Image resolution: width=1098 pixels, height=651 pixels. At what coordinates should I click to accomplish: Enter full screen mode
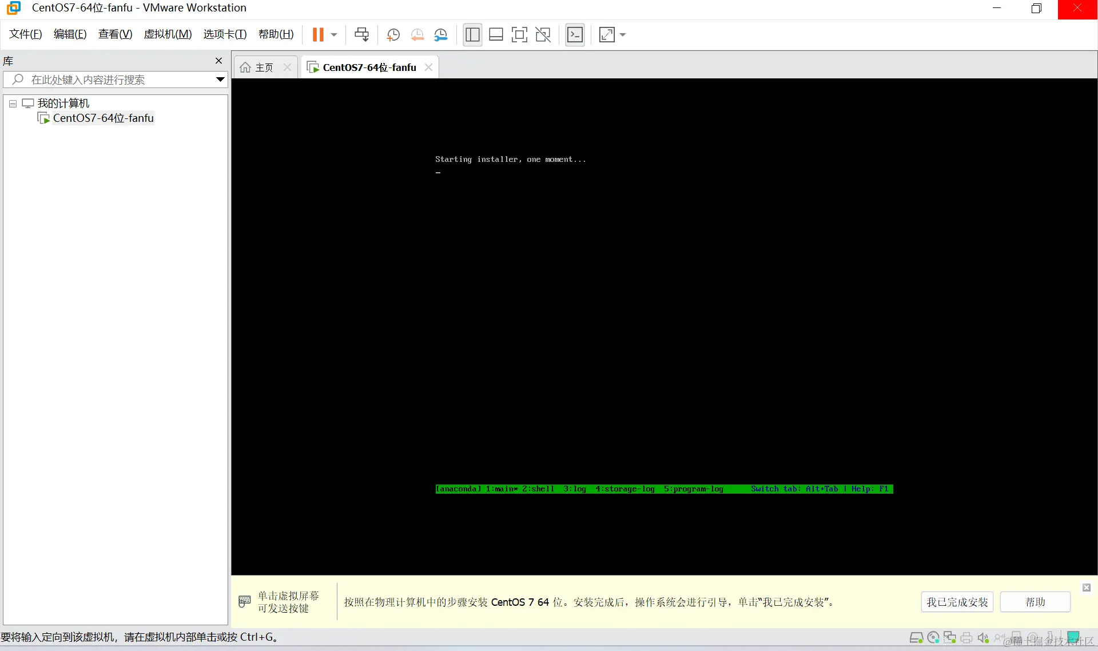pyautogui.click(x=519, y=35)
